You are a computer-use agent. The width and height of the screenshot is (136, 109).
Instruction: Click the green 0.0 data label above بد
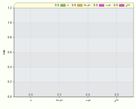31,95
